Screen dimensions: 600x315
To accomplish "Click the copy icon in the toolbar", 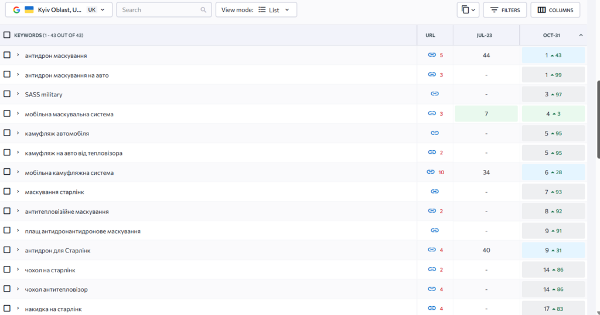I will [x=465, y=9].
